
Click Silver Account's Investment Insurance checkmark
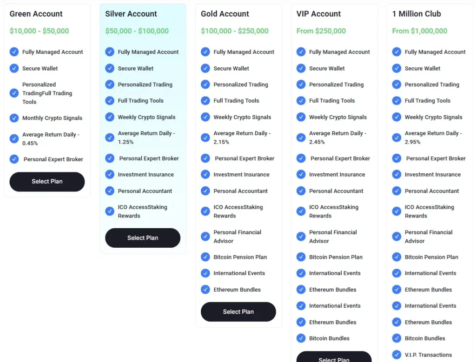110,174
